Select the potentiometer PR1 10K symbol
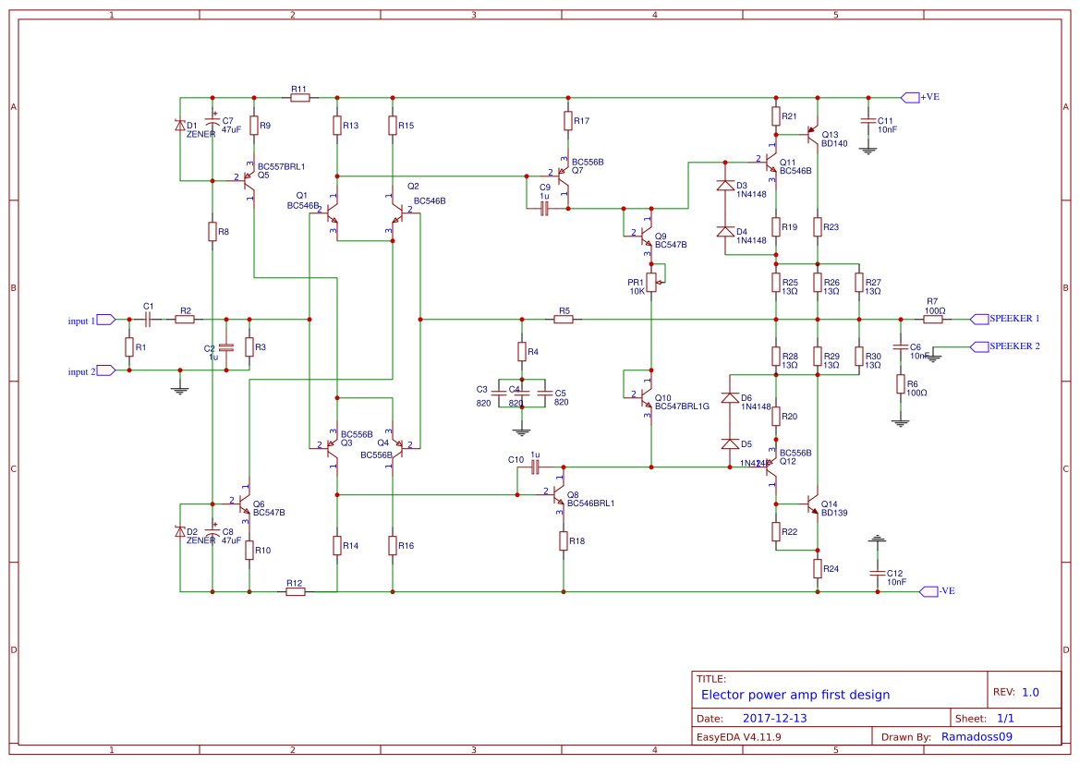This screenshot has width=1080, height=764. (650, 282)
